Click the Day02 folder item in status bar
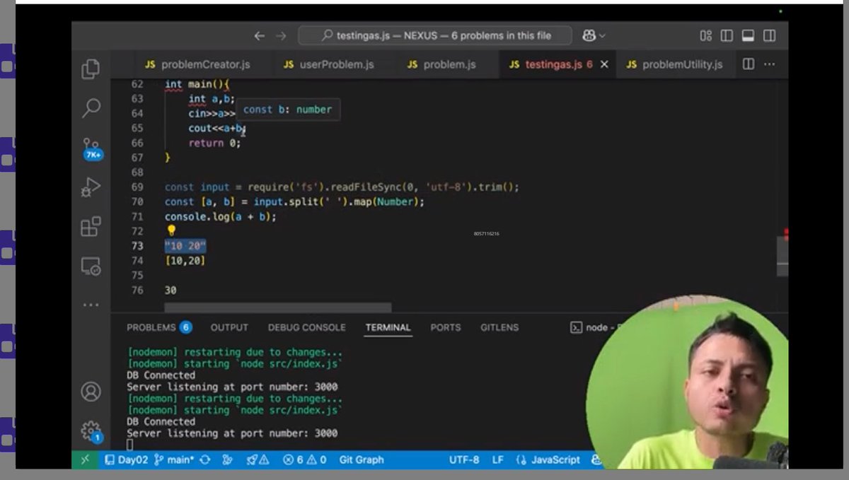Screen dimensions: 849x480 (x=126, y=459)
